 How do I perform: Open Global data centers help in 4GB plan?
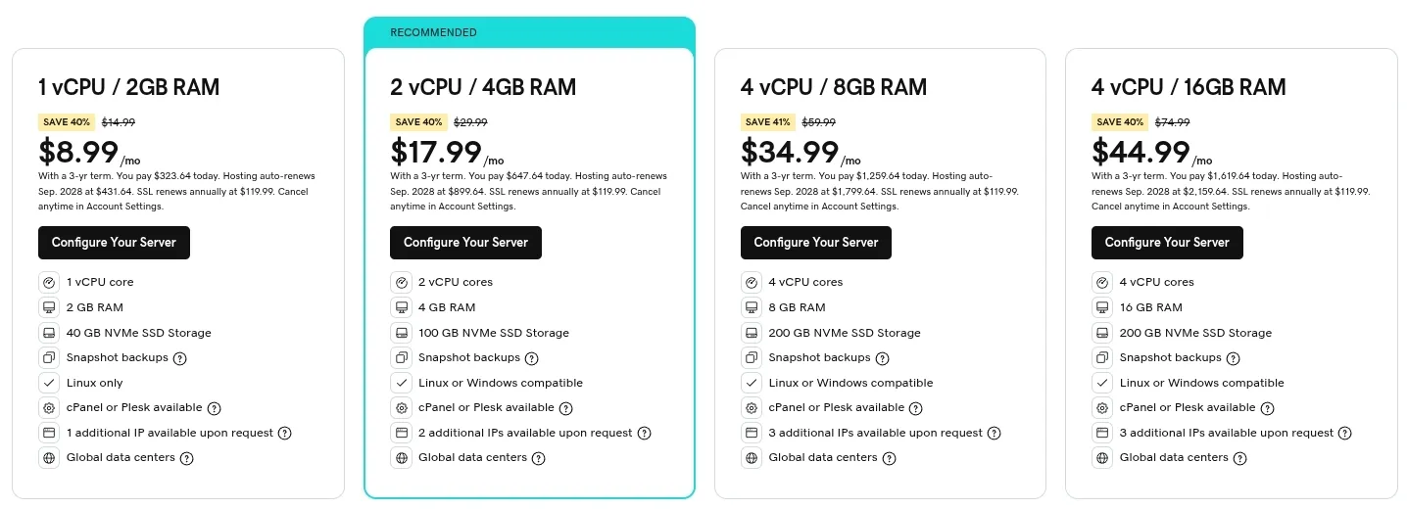538,458
